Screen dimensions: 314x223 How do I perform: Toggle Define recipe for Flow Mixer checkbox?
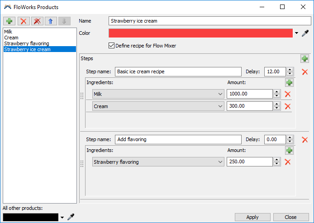click(112, 46)
